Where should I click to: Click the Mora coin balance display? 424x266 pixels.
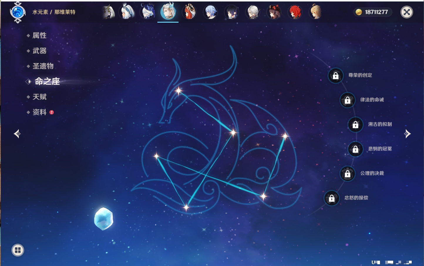pyautogui.click(x=372, y=12)
